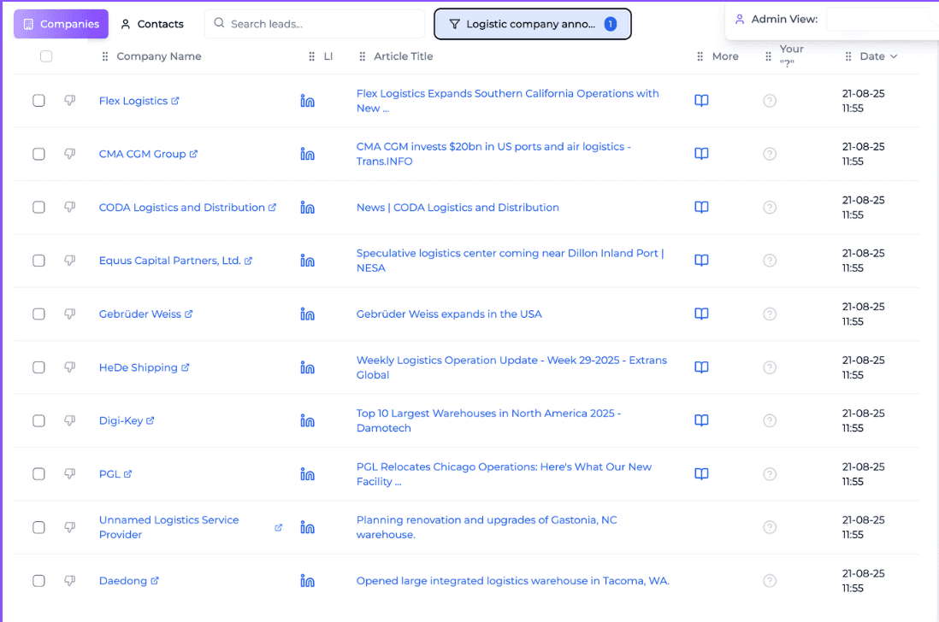Select the Equus Capital Partners row checkbox

pos(39,261)
